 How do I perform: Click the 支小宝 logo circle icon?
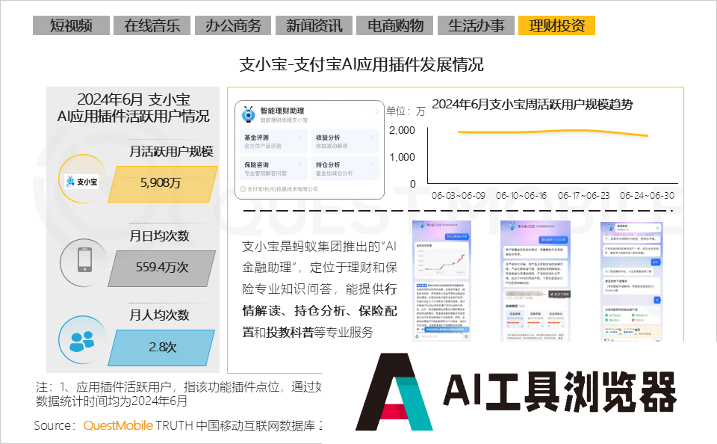click(x=82, y=179)
